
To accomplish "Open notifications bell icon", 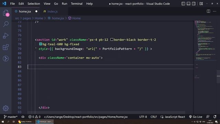I will [x=215, y=117].
